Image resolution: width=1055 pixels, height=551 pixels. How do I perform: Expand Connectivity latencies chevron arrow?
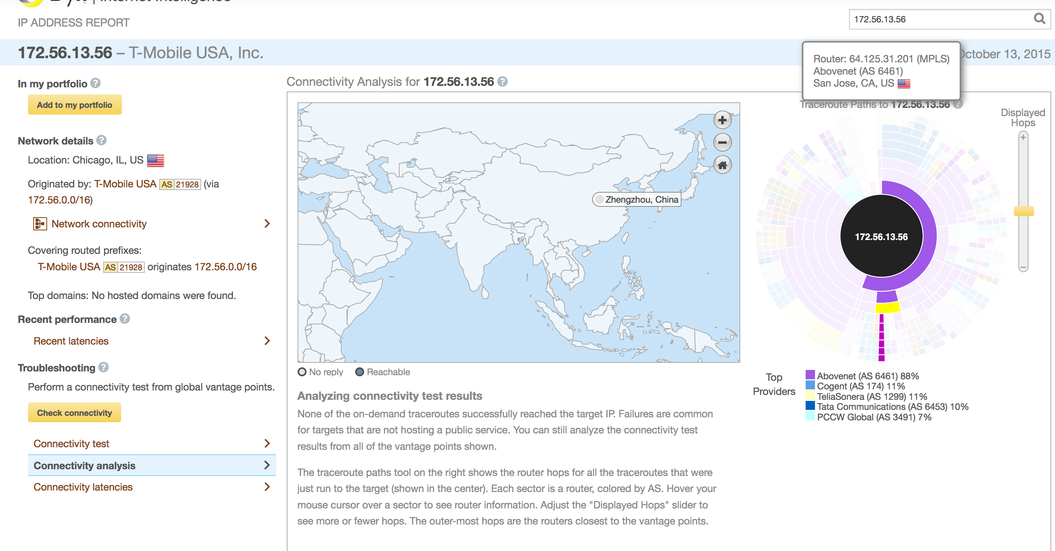267,487
